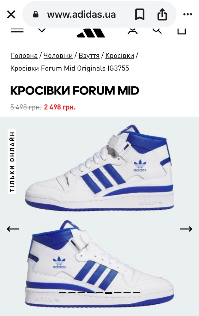Open the share icon in the address bar
This screenshot has width=199, height=316.
[x=162, y=14]
